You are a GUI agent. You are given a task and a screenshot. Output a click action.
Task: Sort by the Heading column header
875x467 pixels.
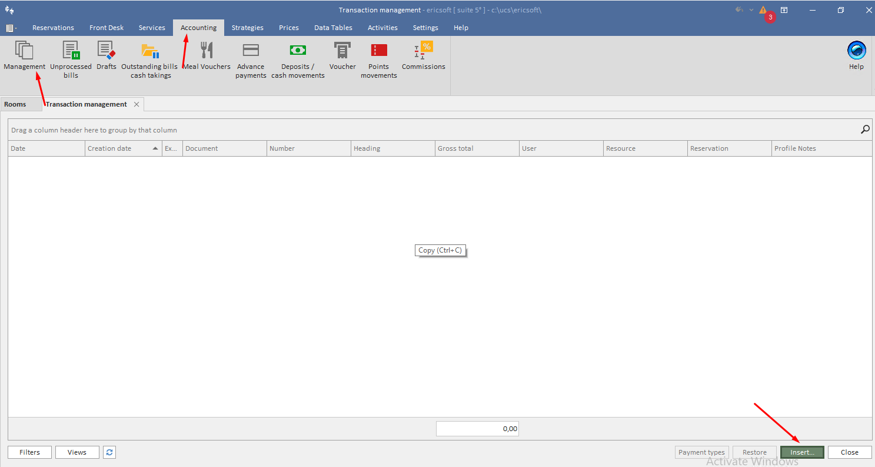point(393,148)
